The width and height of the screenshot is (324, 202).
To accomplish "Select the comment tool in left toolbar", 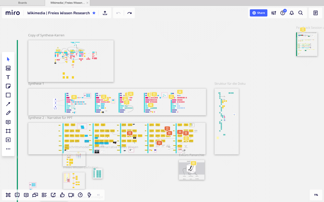I will tap(8, 122).
